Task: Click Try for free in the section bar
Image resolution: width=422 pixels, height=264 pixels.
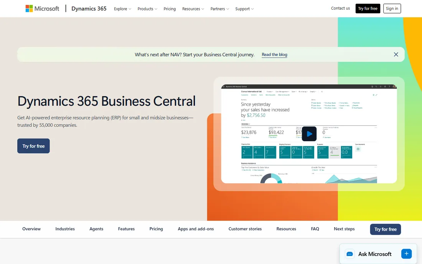Action: point(386,229)
